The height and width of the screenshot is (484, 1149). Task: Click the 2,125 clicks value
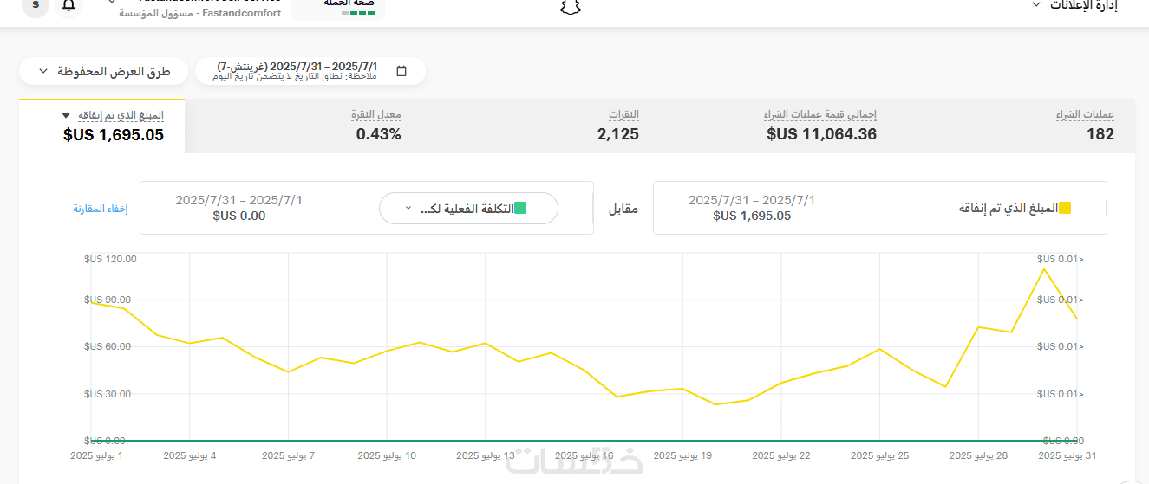click(618, 134)
